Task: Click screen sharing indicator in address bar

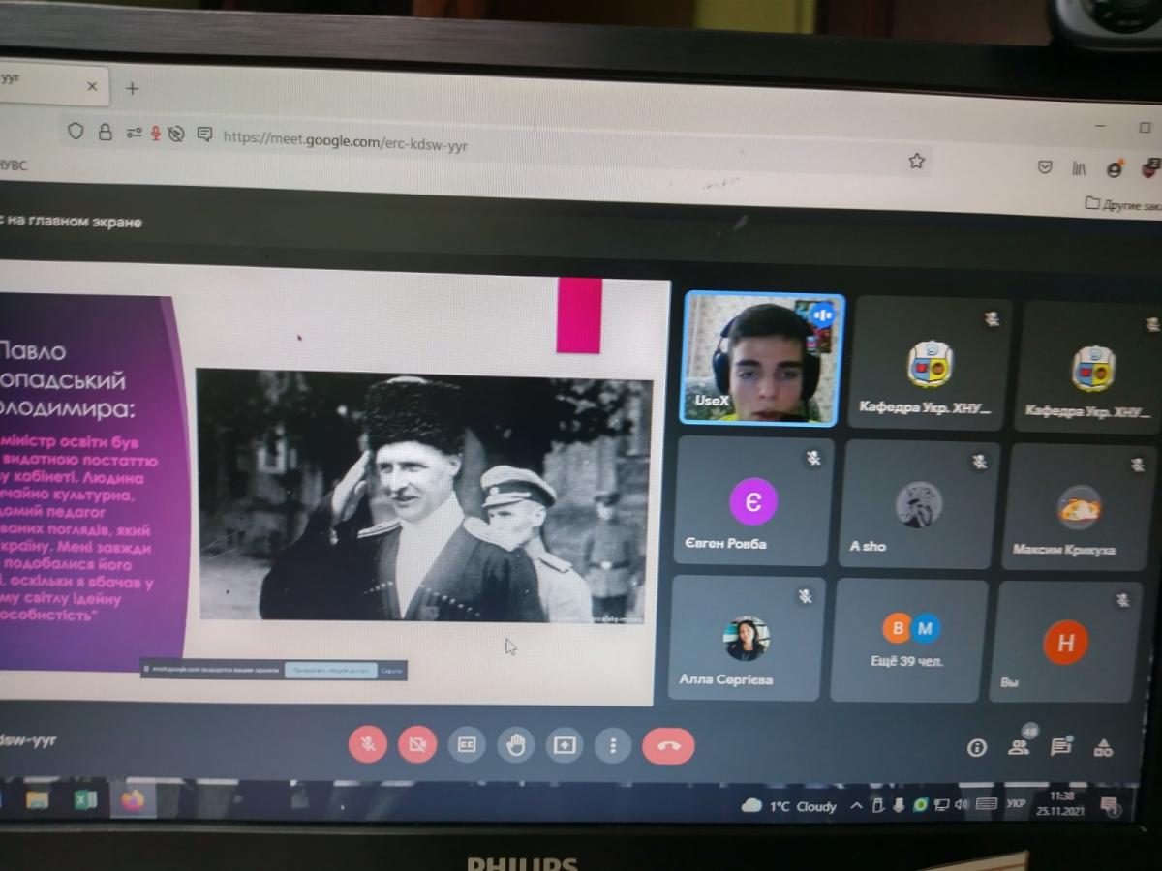Action: click(x=204, y=135)
